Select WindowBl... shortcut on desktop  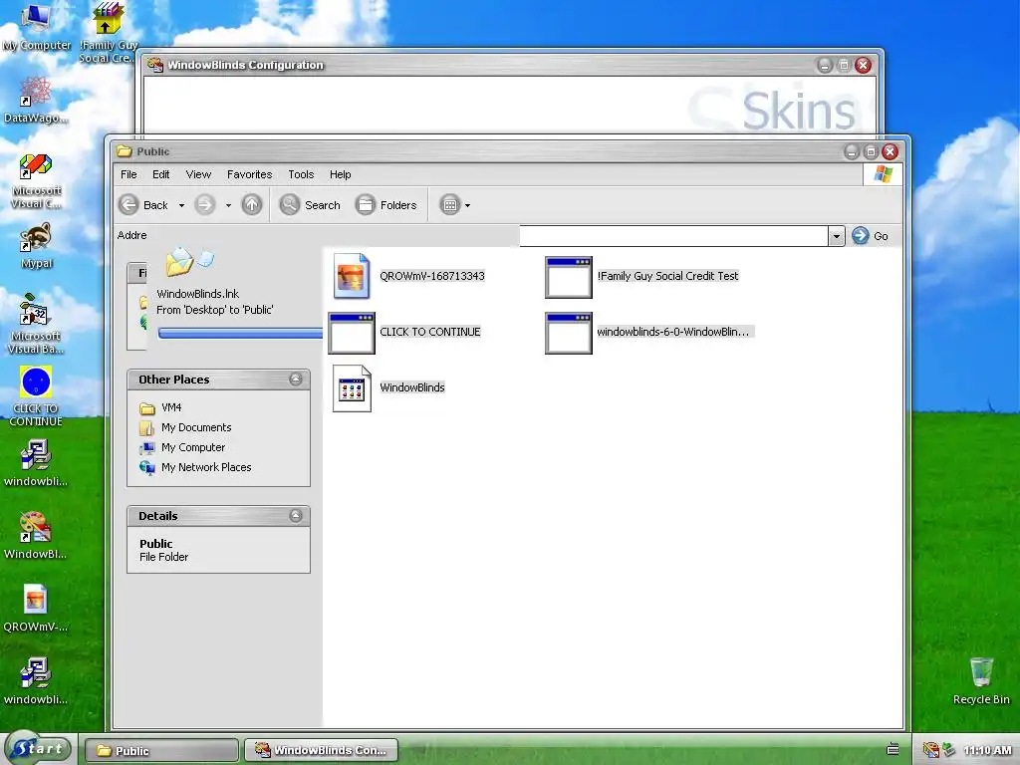click(36, 536)
